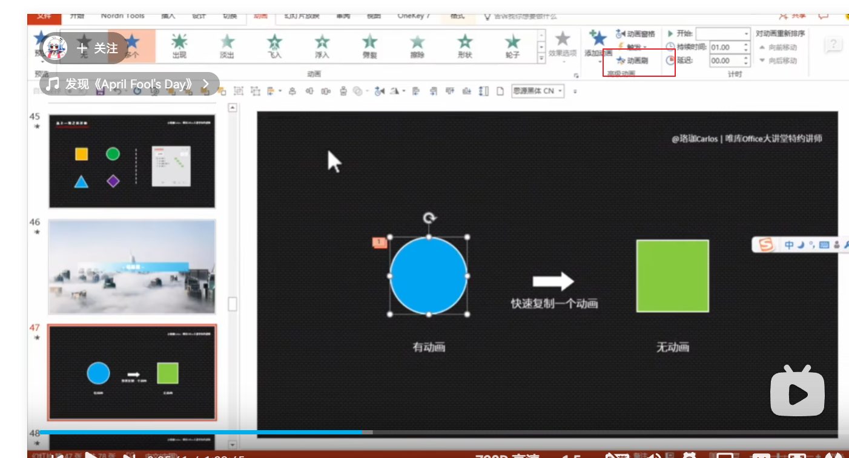
Task: Click the orange animation tag 1
Action: tap(379, 243)
